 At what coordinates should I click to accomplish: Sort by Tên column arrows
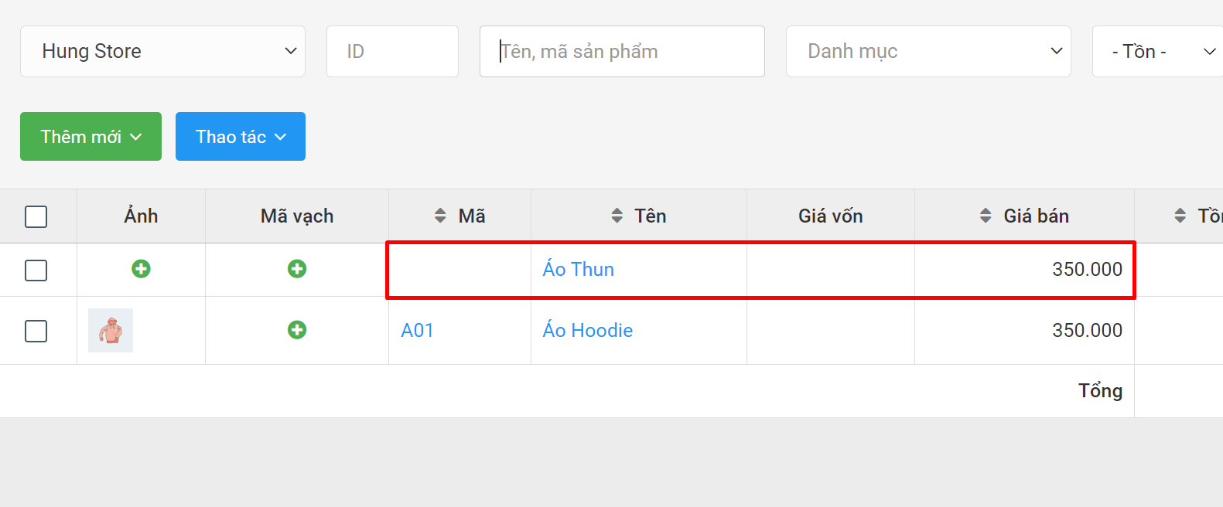click(617, 216)
